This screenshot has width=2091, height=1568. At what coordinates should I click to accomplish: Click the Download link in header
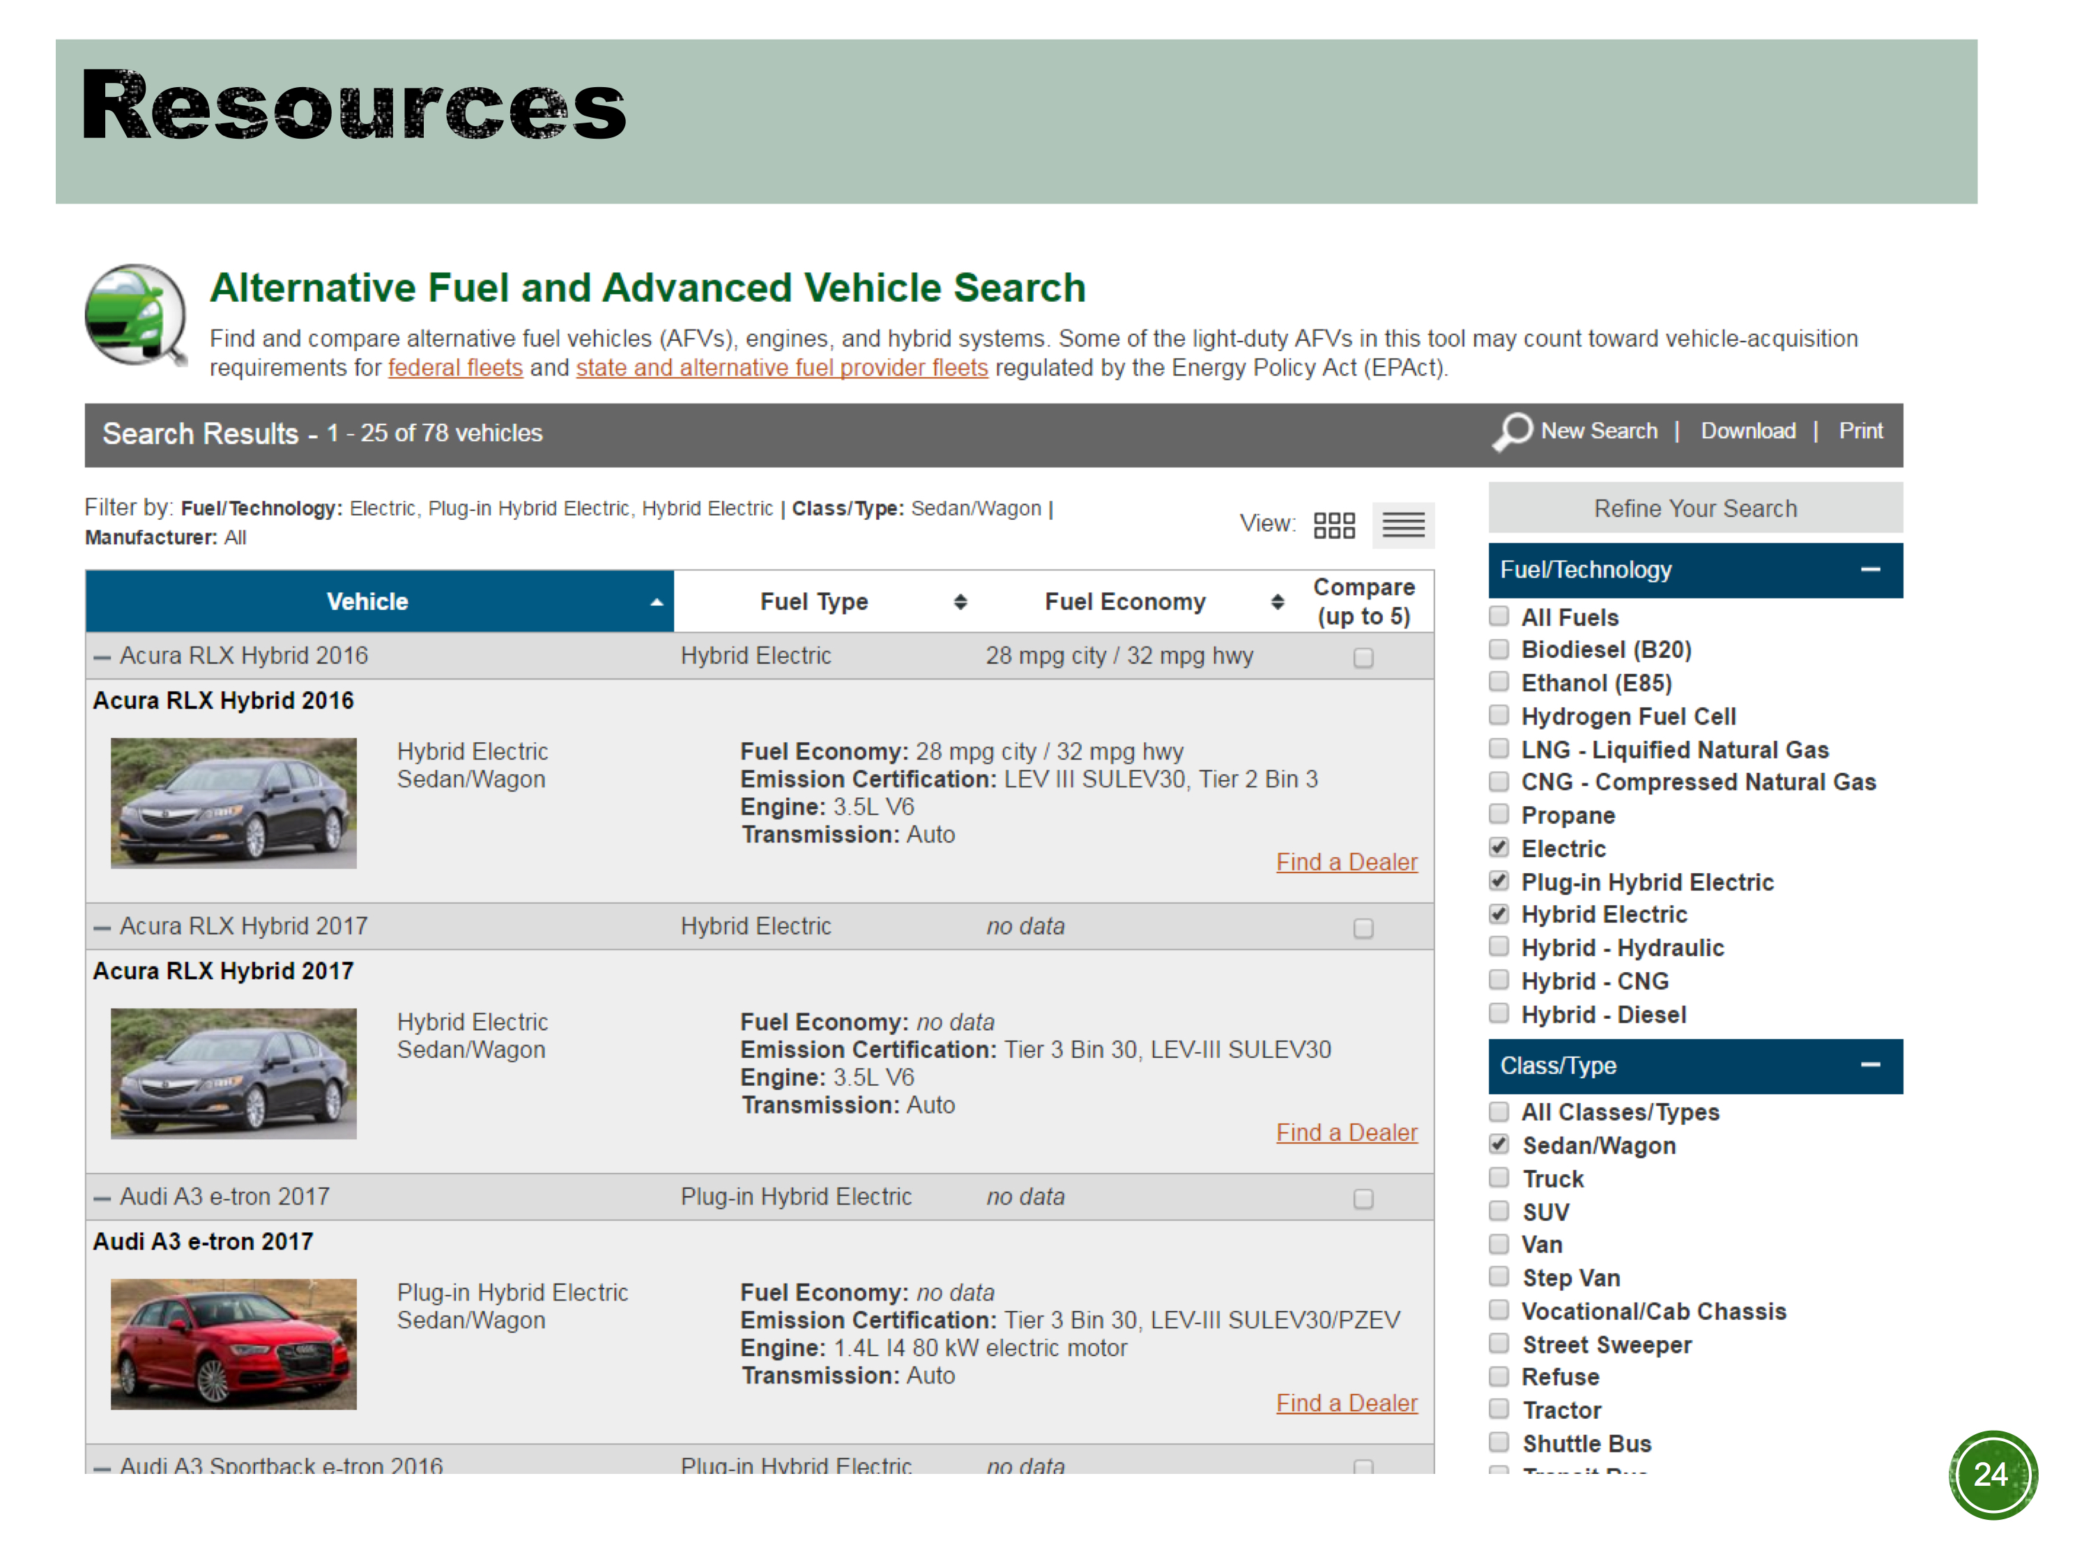click(1748, 431)
